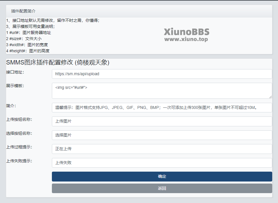This screenshot has height=203, width=278.
Task: Click the 插件配置简介 panel header text
Action: click(23, 11)
